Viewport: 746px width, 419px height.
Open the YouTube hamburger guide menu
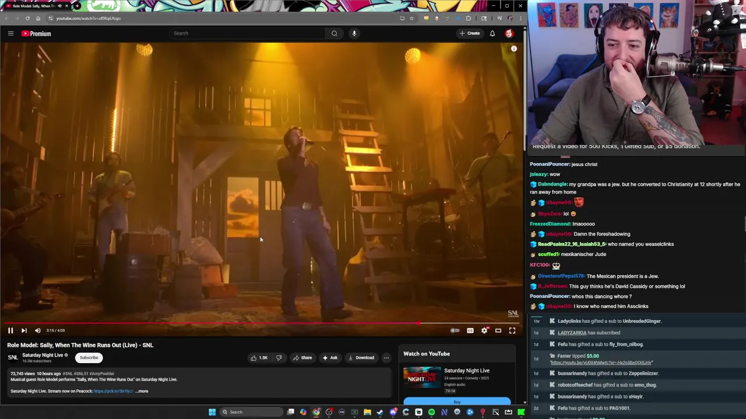tap(10, 33)
